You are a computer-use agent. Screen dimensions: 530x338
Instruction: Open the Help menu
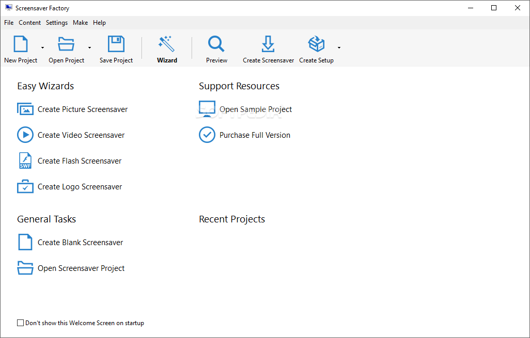[x=99, y=23]
